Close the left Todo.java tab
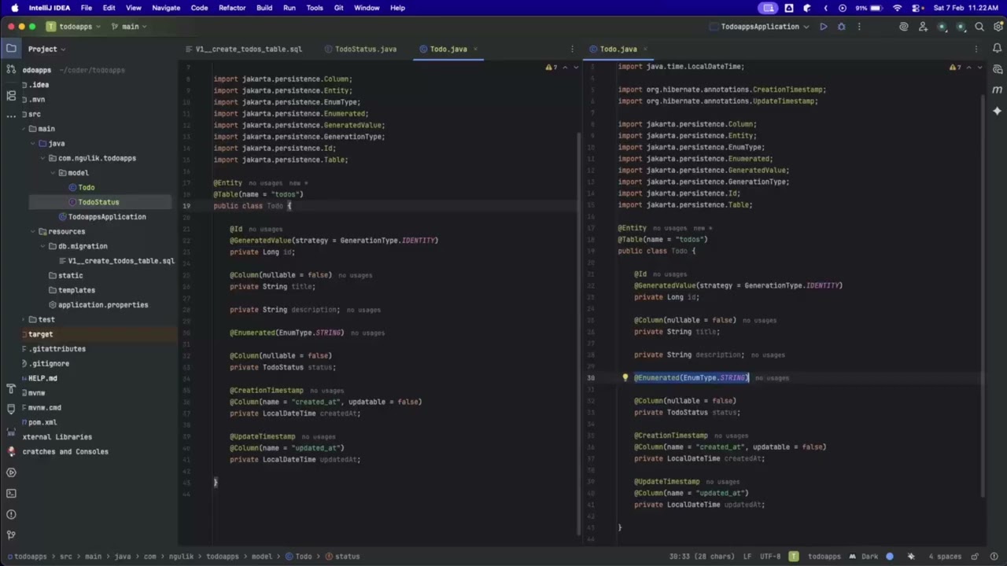 coord(475,49)
